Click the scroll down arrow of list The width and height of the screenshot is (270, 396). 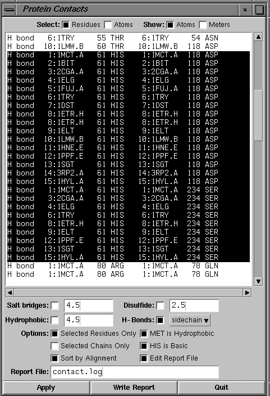[258, 281]
